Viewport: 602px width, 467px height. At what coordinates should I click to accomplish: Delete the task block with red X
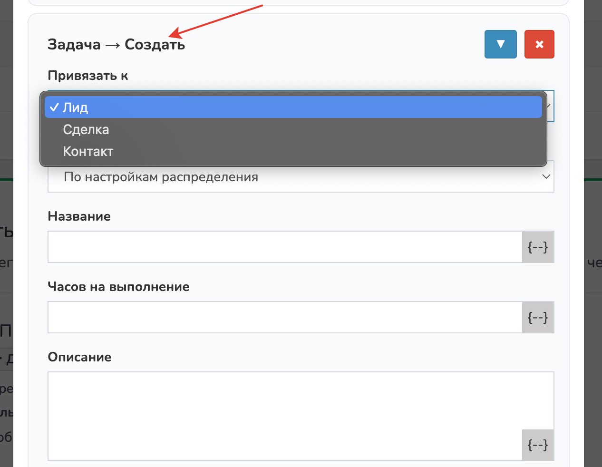click(539, 44)
